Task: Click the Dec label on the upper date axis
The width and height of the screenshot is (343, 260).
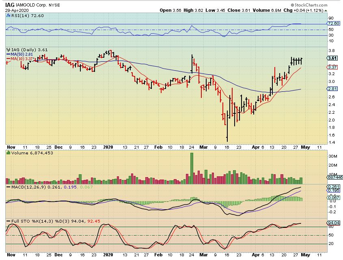Action: [58, 147]
